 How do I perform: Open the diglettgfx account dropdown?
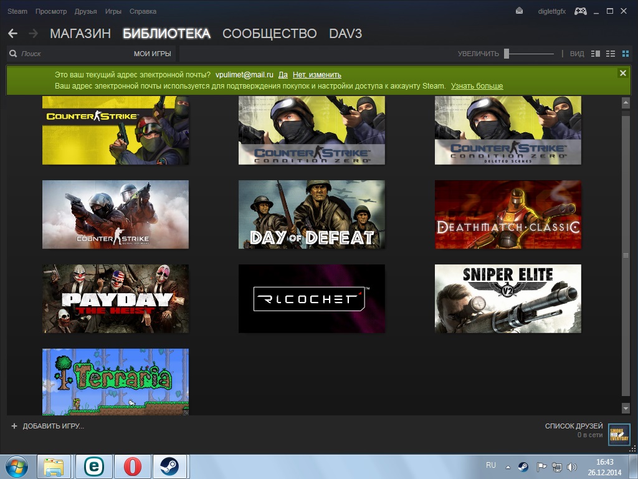tap(552, 11)
